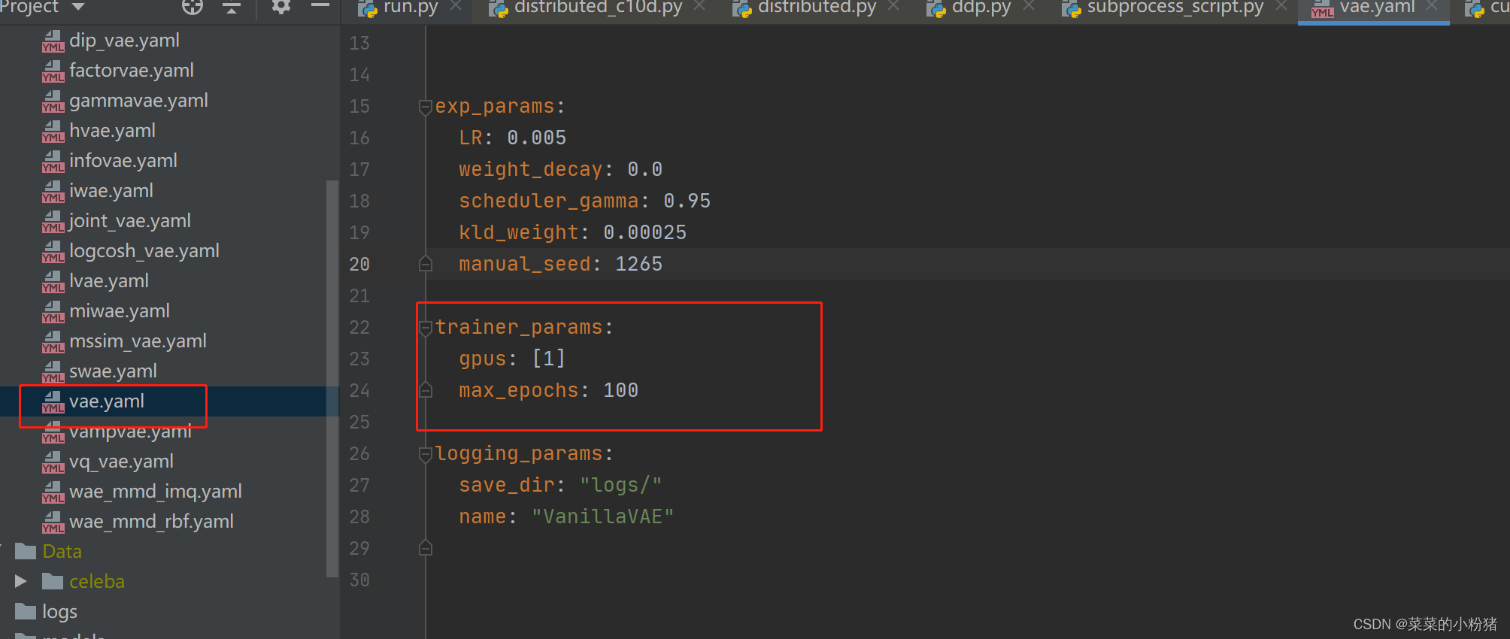Select wae_mmd_rbf.yaml file
The image size is (1510, 639).
coord(151,522)
